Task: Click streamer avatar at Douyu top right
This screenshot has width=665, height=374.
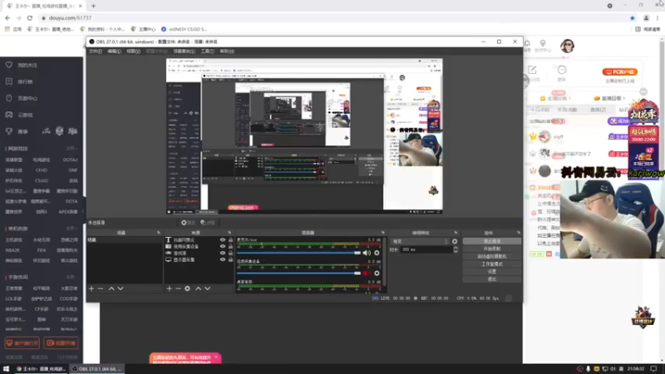Action: pyautogui.click(x=567, y=46)
